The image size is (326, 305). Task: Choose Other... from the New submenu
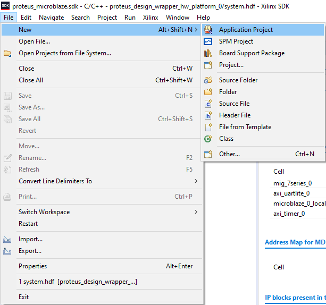click(x=229, y=154)
